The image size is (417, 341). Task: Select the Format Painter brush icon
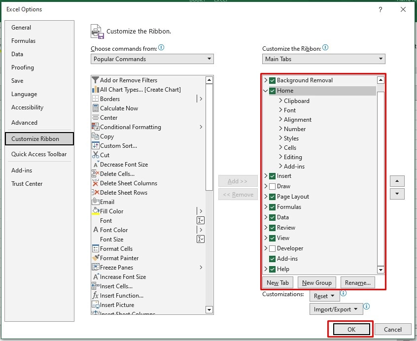96,258
